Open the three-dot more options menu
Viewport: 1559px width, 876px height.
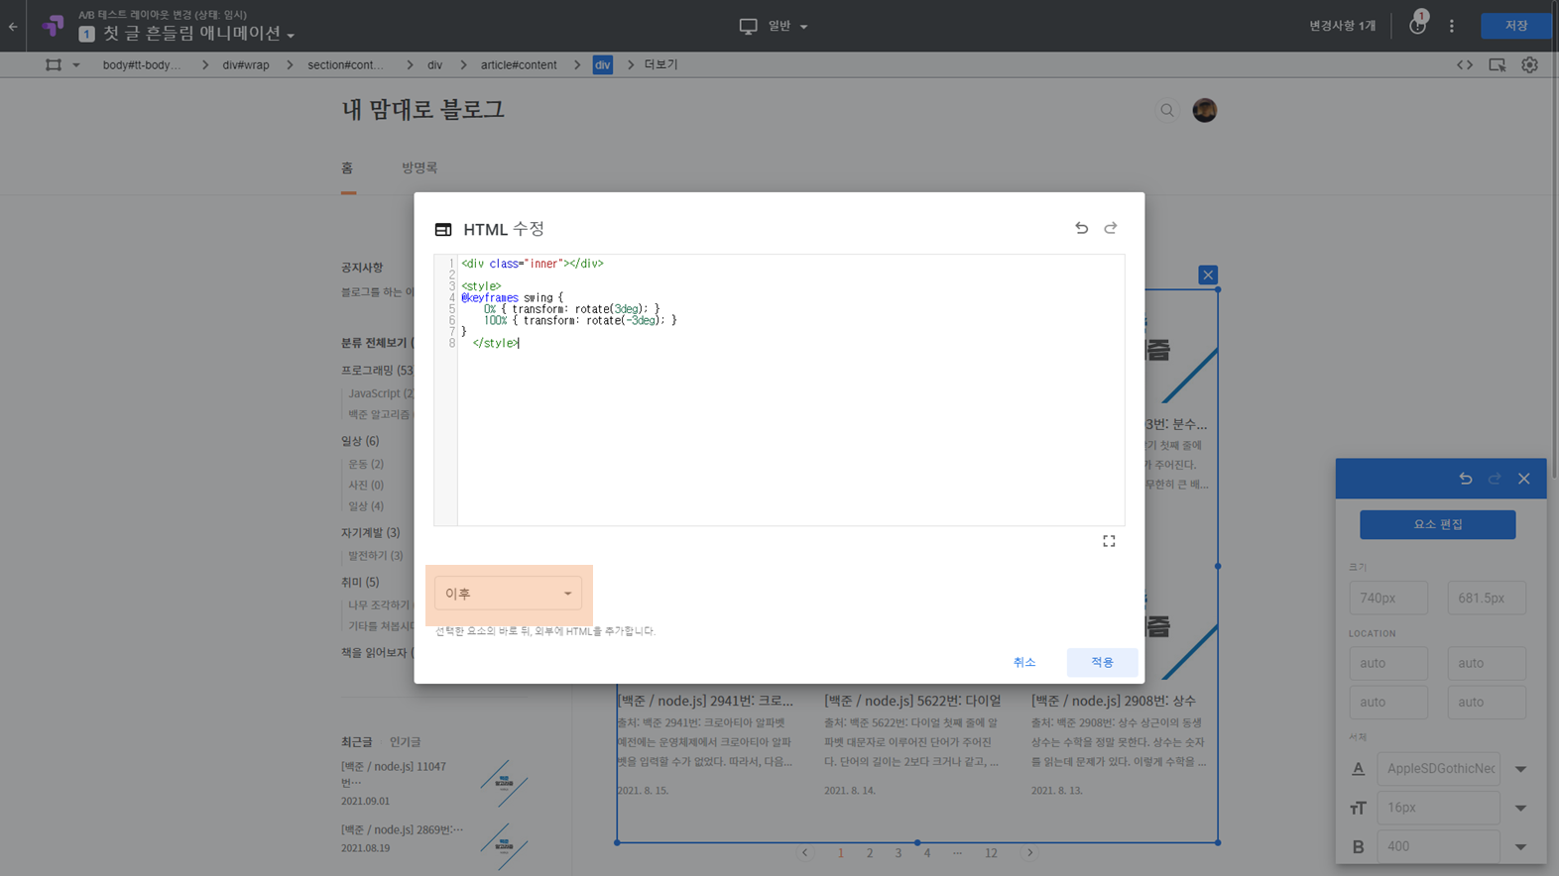tap(1452, 27)
